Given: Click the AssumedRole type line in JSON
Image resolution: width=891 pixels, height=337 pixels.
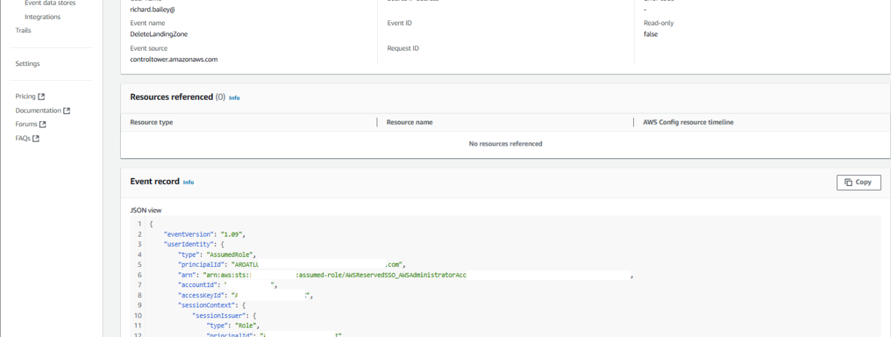Looking at the screenshot, I should 217,254.
